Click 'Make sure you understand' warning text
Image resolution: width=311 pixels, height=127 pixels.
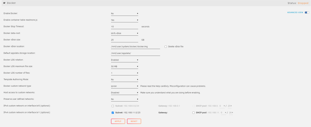(x=170, y=93)
